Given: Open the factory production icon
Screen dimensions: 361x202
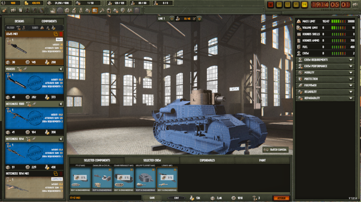Looking at the screenshot, I should tap(53, 10).
